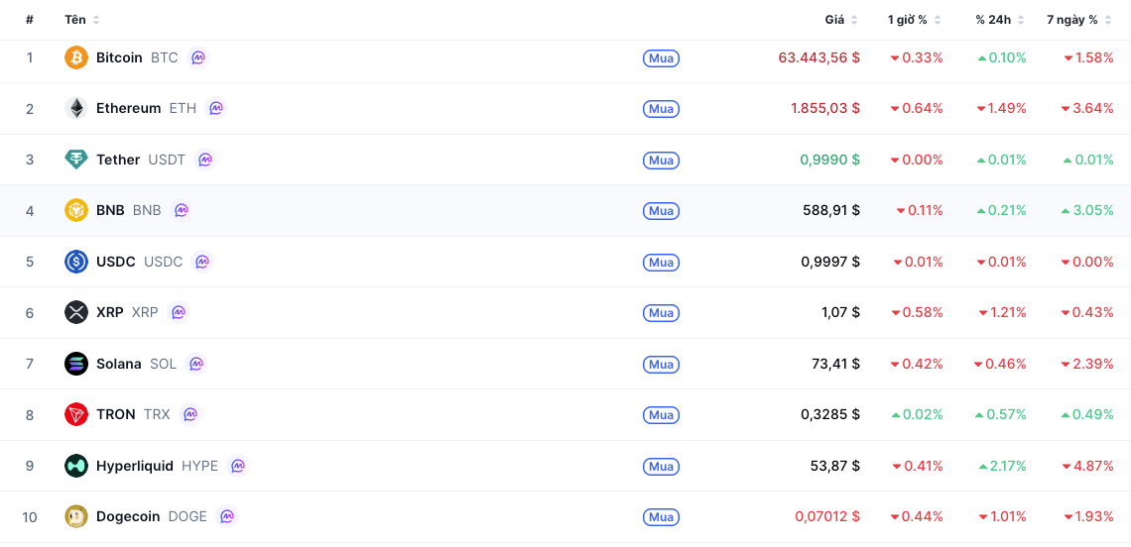Click the price 73,41 $
1131x547 pixels.
point(835,364)
